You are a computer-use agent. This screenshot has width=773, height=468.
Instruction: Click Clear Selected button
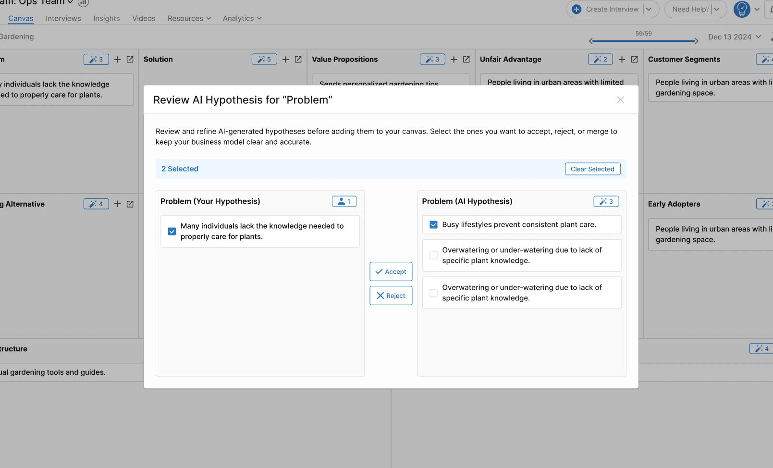click(592, 169)
